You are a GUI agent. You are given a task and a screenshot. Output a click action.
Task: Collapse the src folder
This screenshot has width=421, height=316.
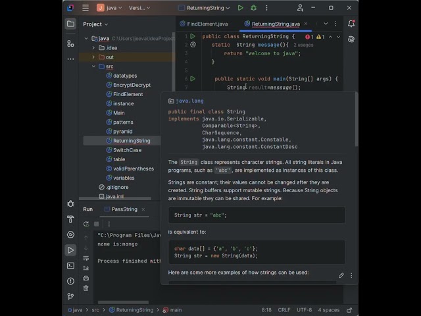[x=93, y=66]
